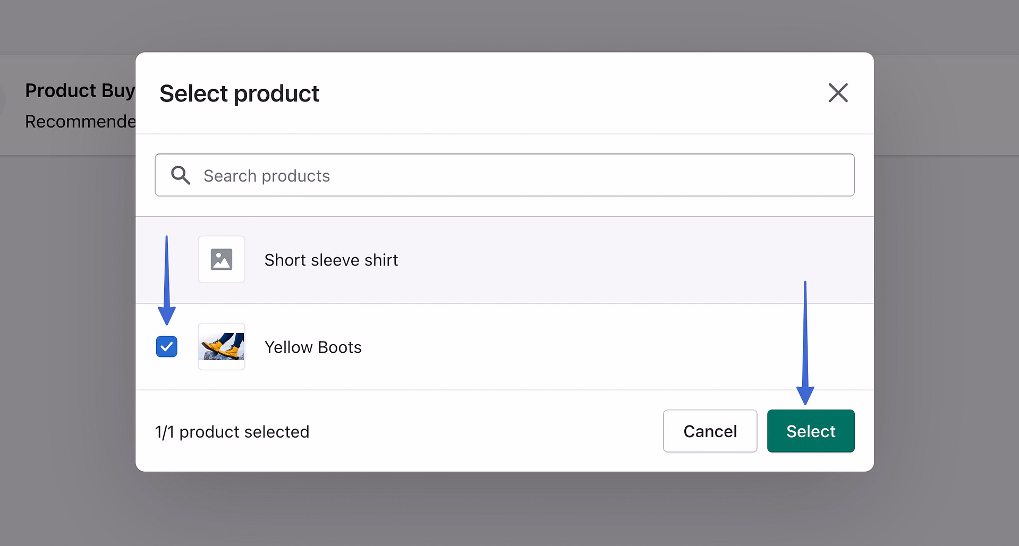
Task: Click the Short sleeve shirt placeholder image icon
Action: click(x=222, y=260)
